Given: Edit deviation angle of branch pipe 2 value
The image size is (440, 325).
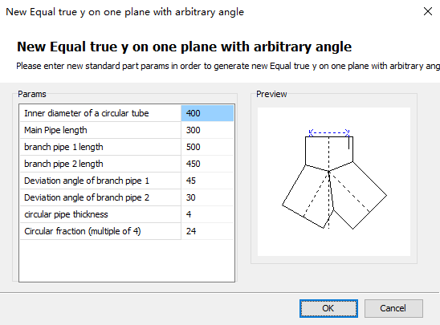Looking at the screenshot, I should 207,197.
